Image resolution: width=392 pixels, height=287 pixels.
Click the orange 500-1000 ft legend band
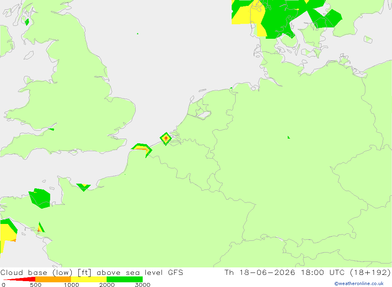(53, 279)
